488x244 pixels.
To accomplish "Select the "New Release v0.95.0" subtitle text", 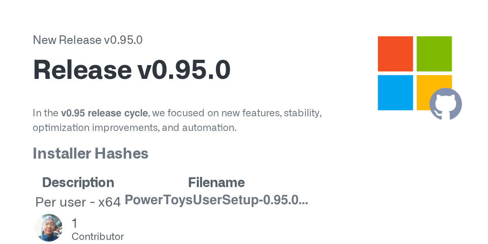I will click(x=87, y=40).
